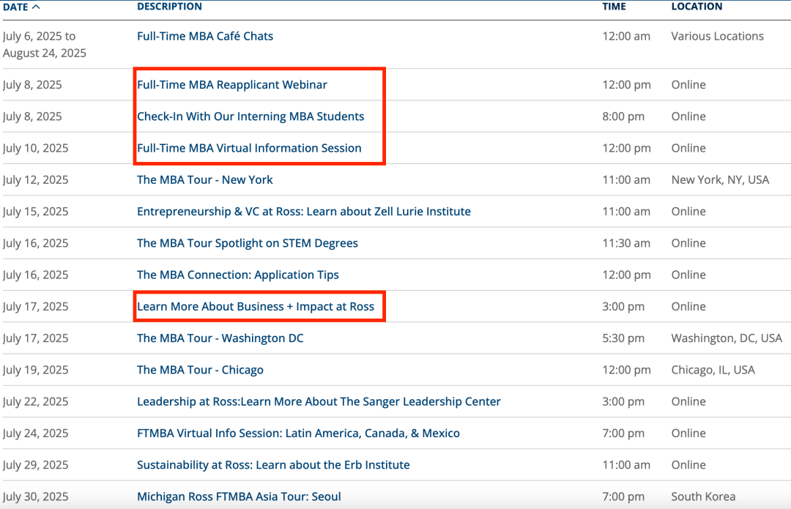Click the "July 10, 2025" date cell
This screenshot has width=791, height=509.
point(35,149)
